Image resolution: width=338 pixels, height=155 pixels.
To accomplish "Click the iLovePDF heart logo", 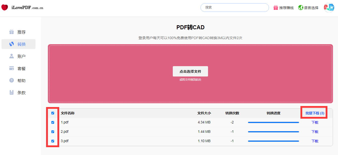I will (5, 7).
